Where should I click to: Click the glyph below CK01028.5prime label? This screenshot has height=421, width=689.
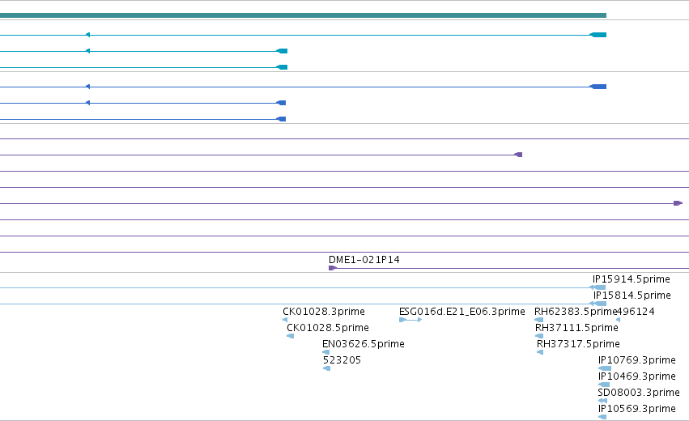point(290,336)
